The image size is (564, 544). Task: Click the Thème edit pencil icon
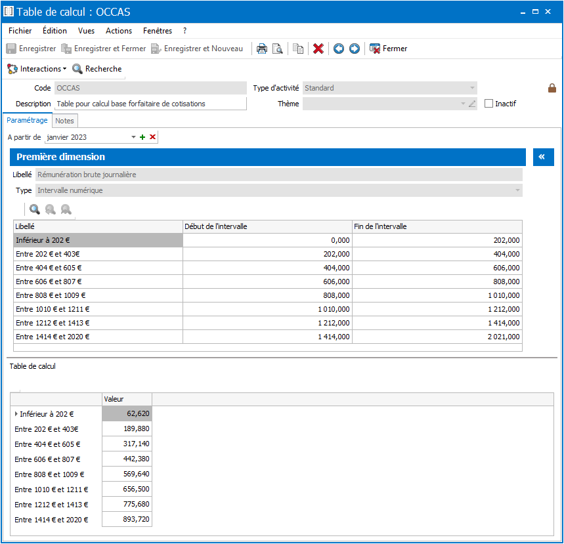[x=472, y=104]
